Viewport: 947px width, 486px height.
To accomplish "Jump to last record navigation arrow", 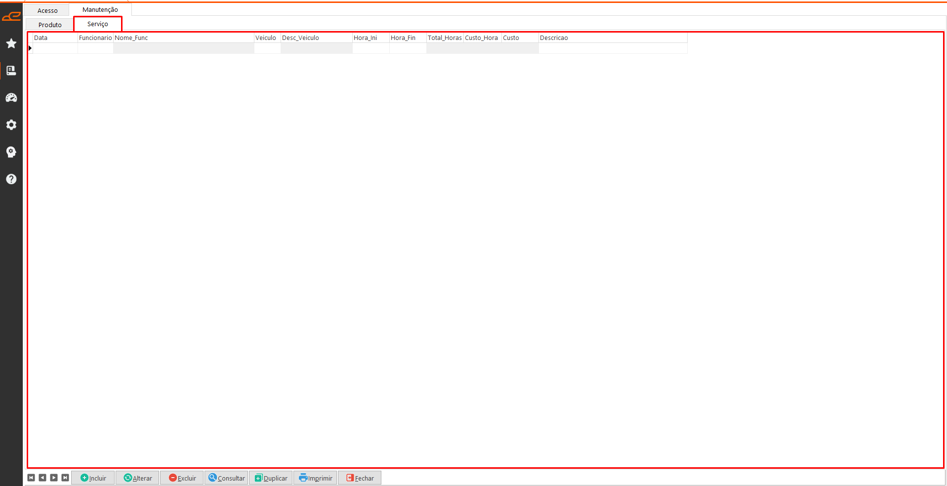I will (x=65, y=478).
